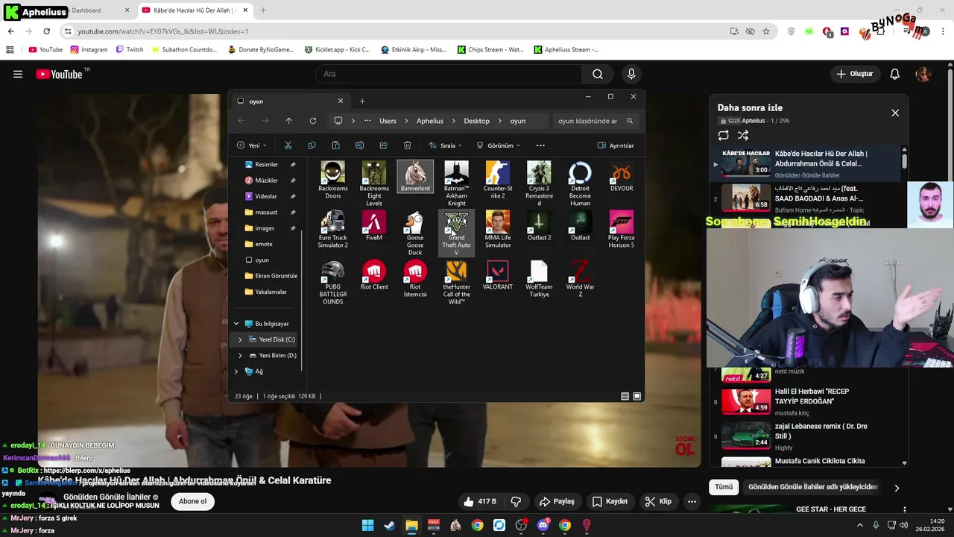Click the Cut scissors icon in Explorer toolbar
The width and height of the screenshot is (954, 537).
pyautogui.click(x=288, y=145)
